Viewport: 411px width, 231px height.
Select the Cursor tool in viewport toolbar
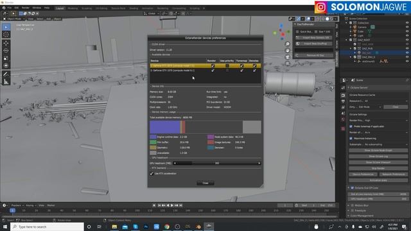pos(6,35)
